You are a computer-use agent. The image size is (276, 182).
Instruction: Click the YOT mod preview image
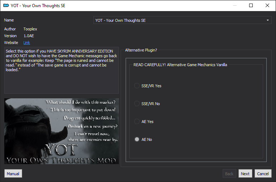(62, 131)
